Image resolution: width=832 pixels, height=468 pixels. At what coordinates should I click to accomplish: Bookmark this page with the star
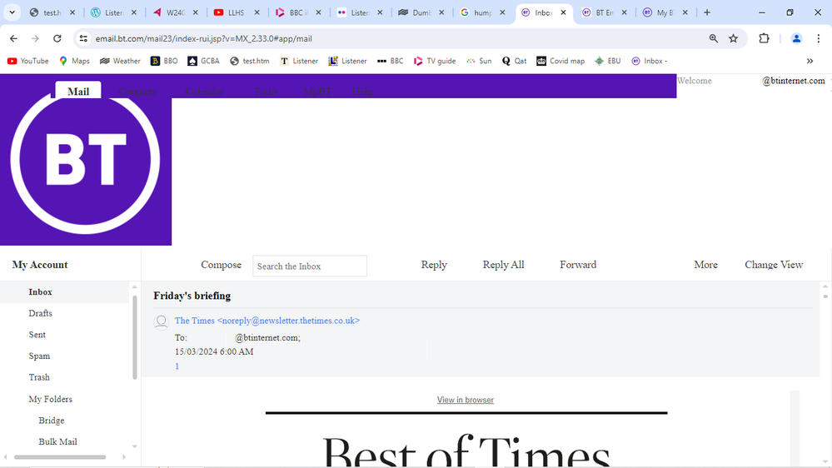click(x=733, y=38)
